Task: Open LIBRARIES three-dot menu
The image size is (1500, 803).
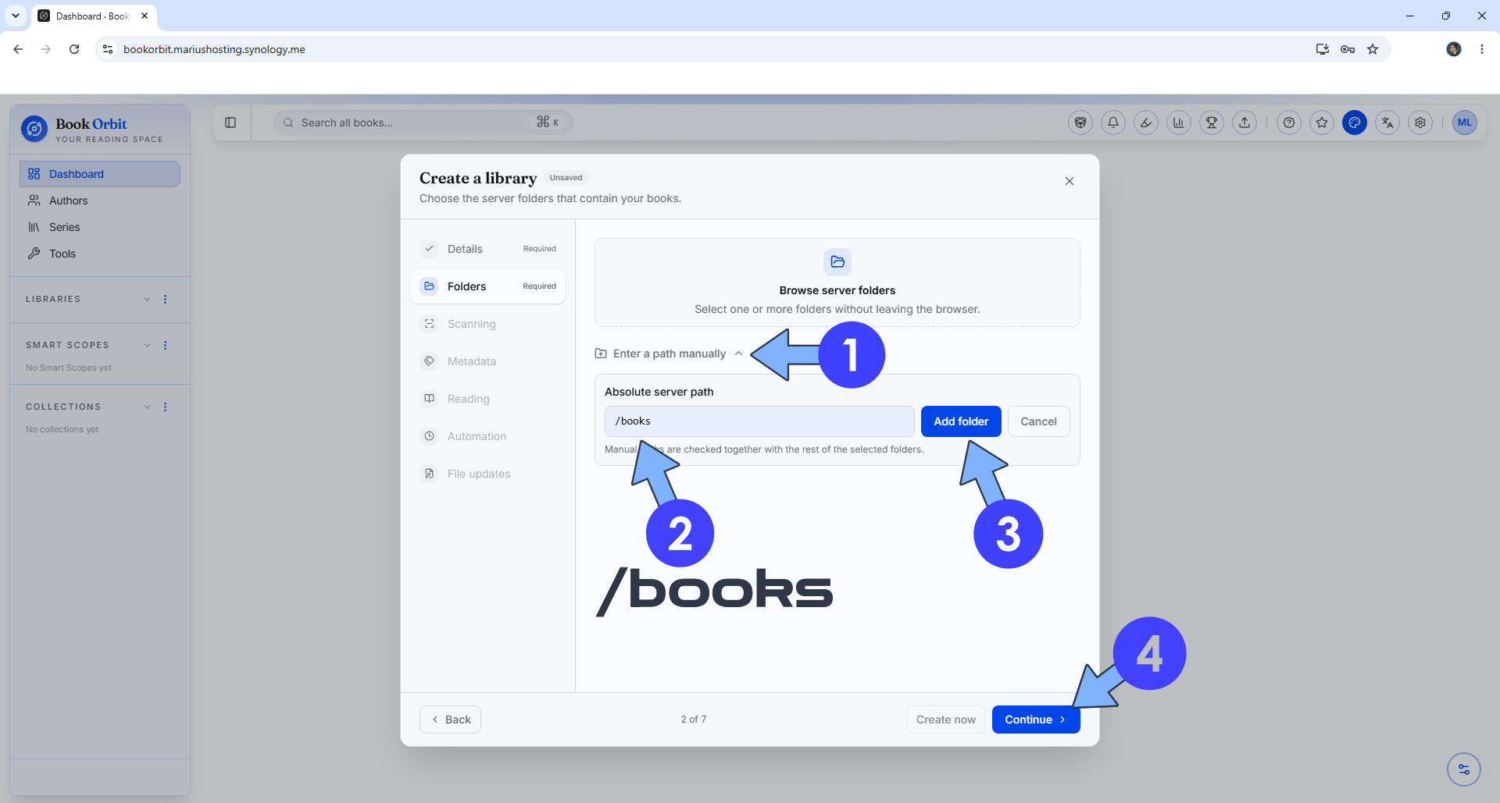Action: (x=165, y=299)
